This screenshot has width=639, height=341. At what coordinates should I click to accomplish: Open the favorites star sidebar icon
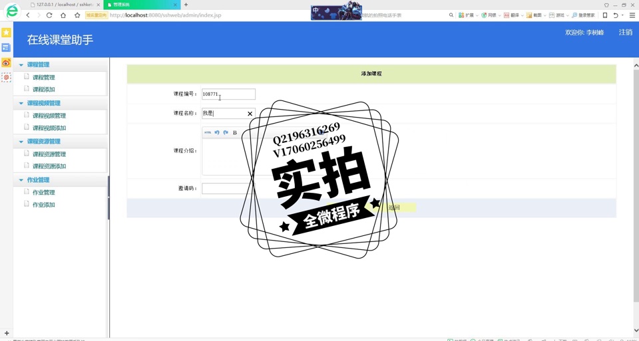(x=6, y=33)
